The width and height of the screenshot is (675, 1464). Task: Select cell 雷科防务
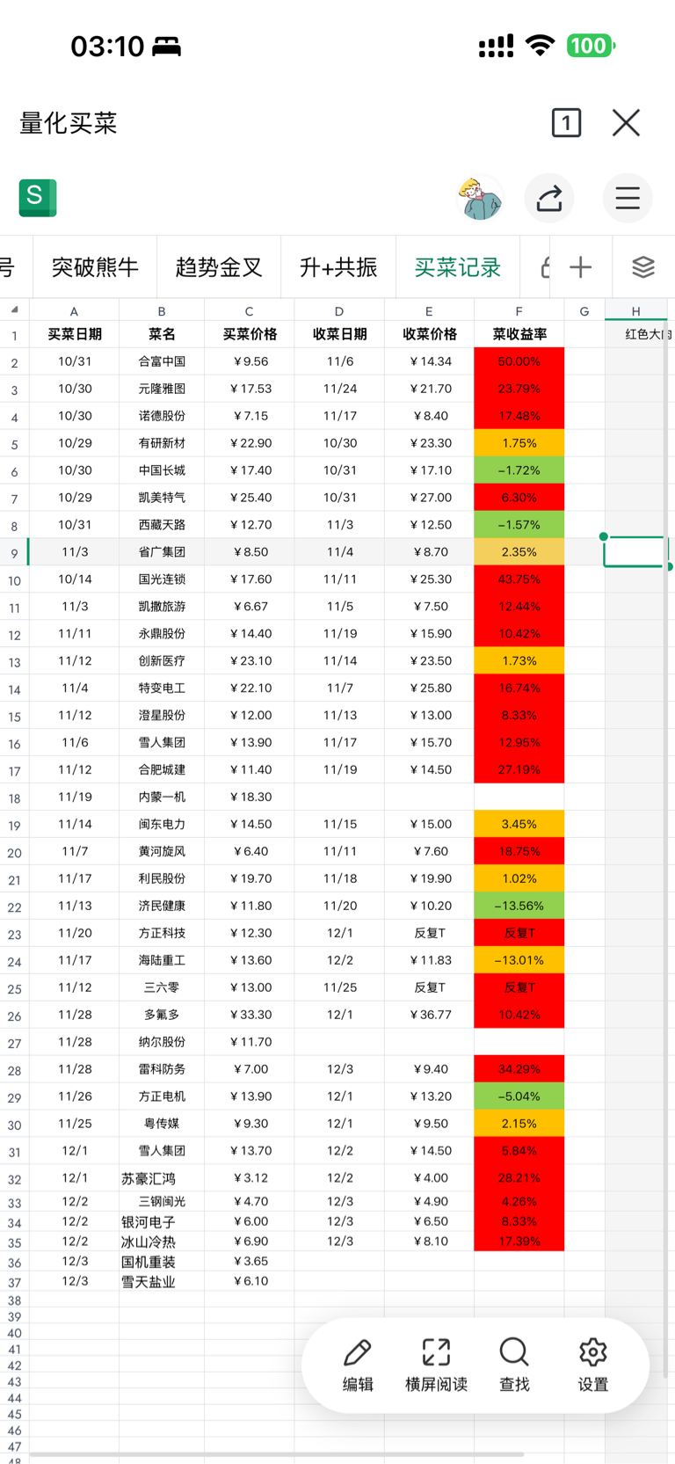(x=162, y=1069)
